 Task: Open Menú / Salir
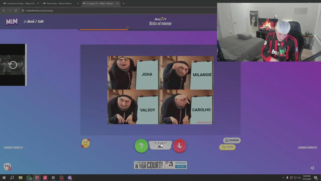click(34, 22)
